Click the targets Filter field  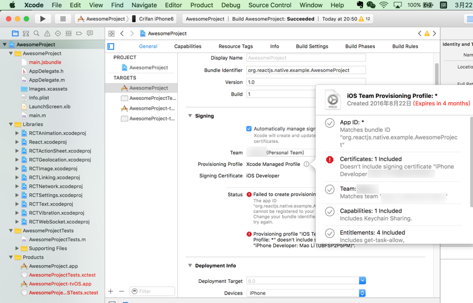click(x=153, y=291)
